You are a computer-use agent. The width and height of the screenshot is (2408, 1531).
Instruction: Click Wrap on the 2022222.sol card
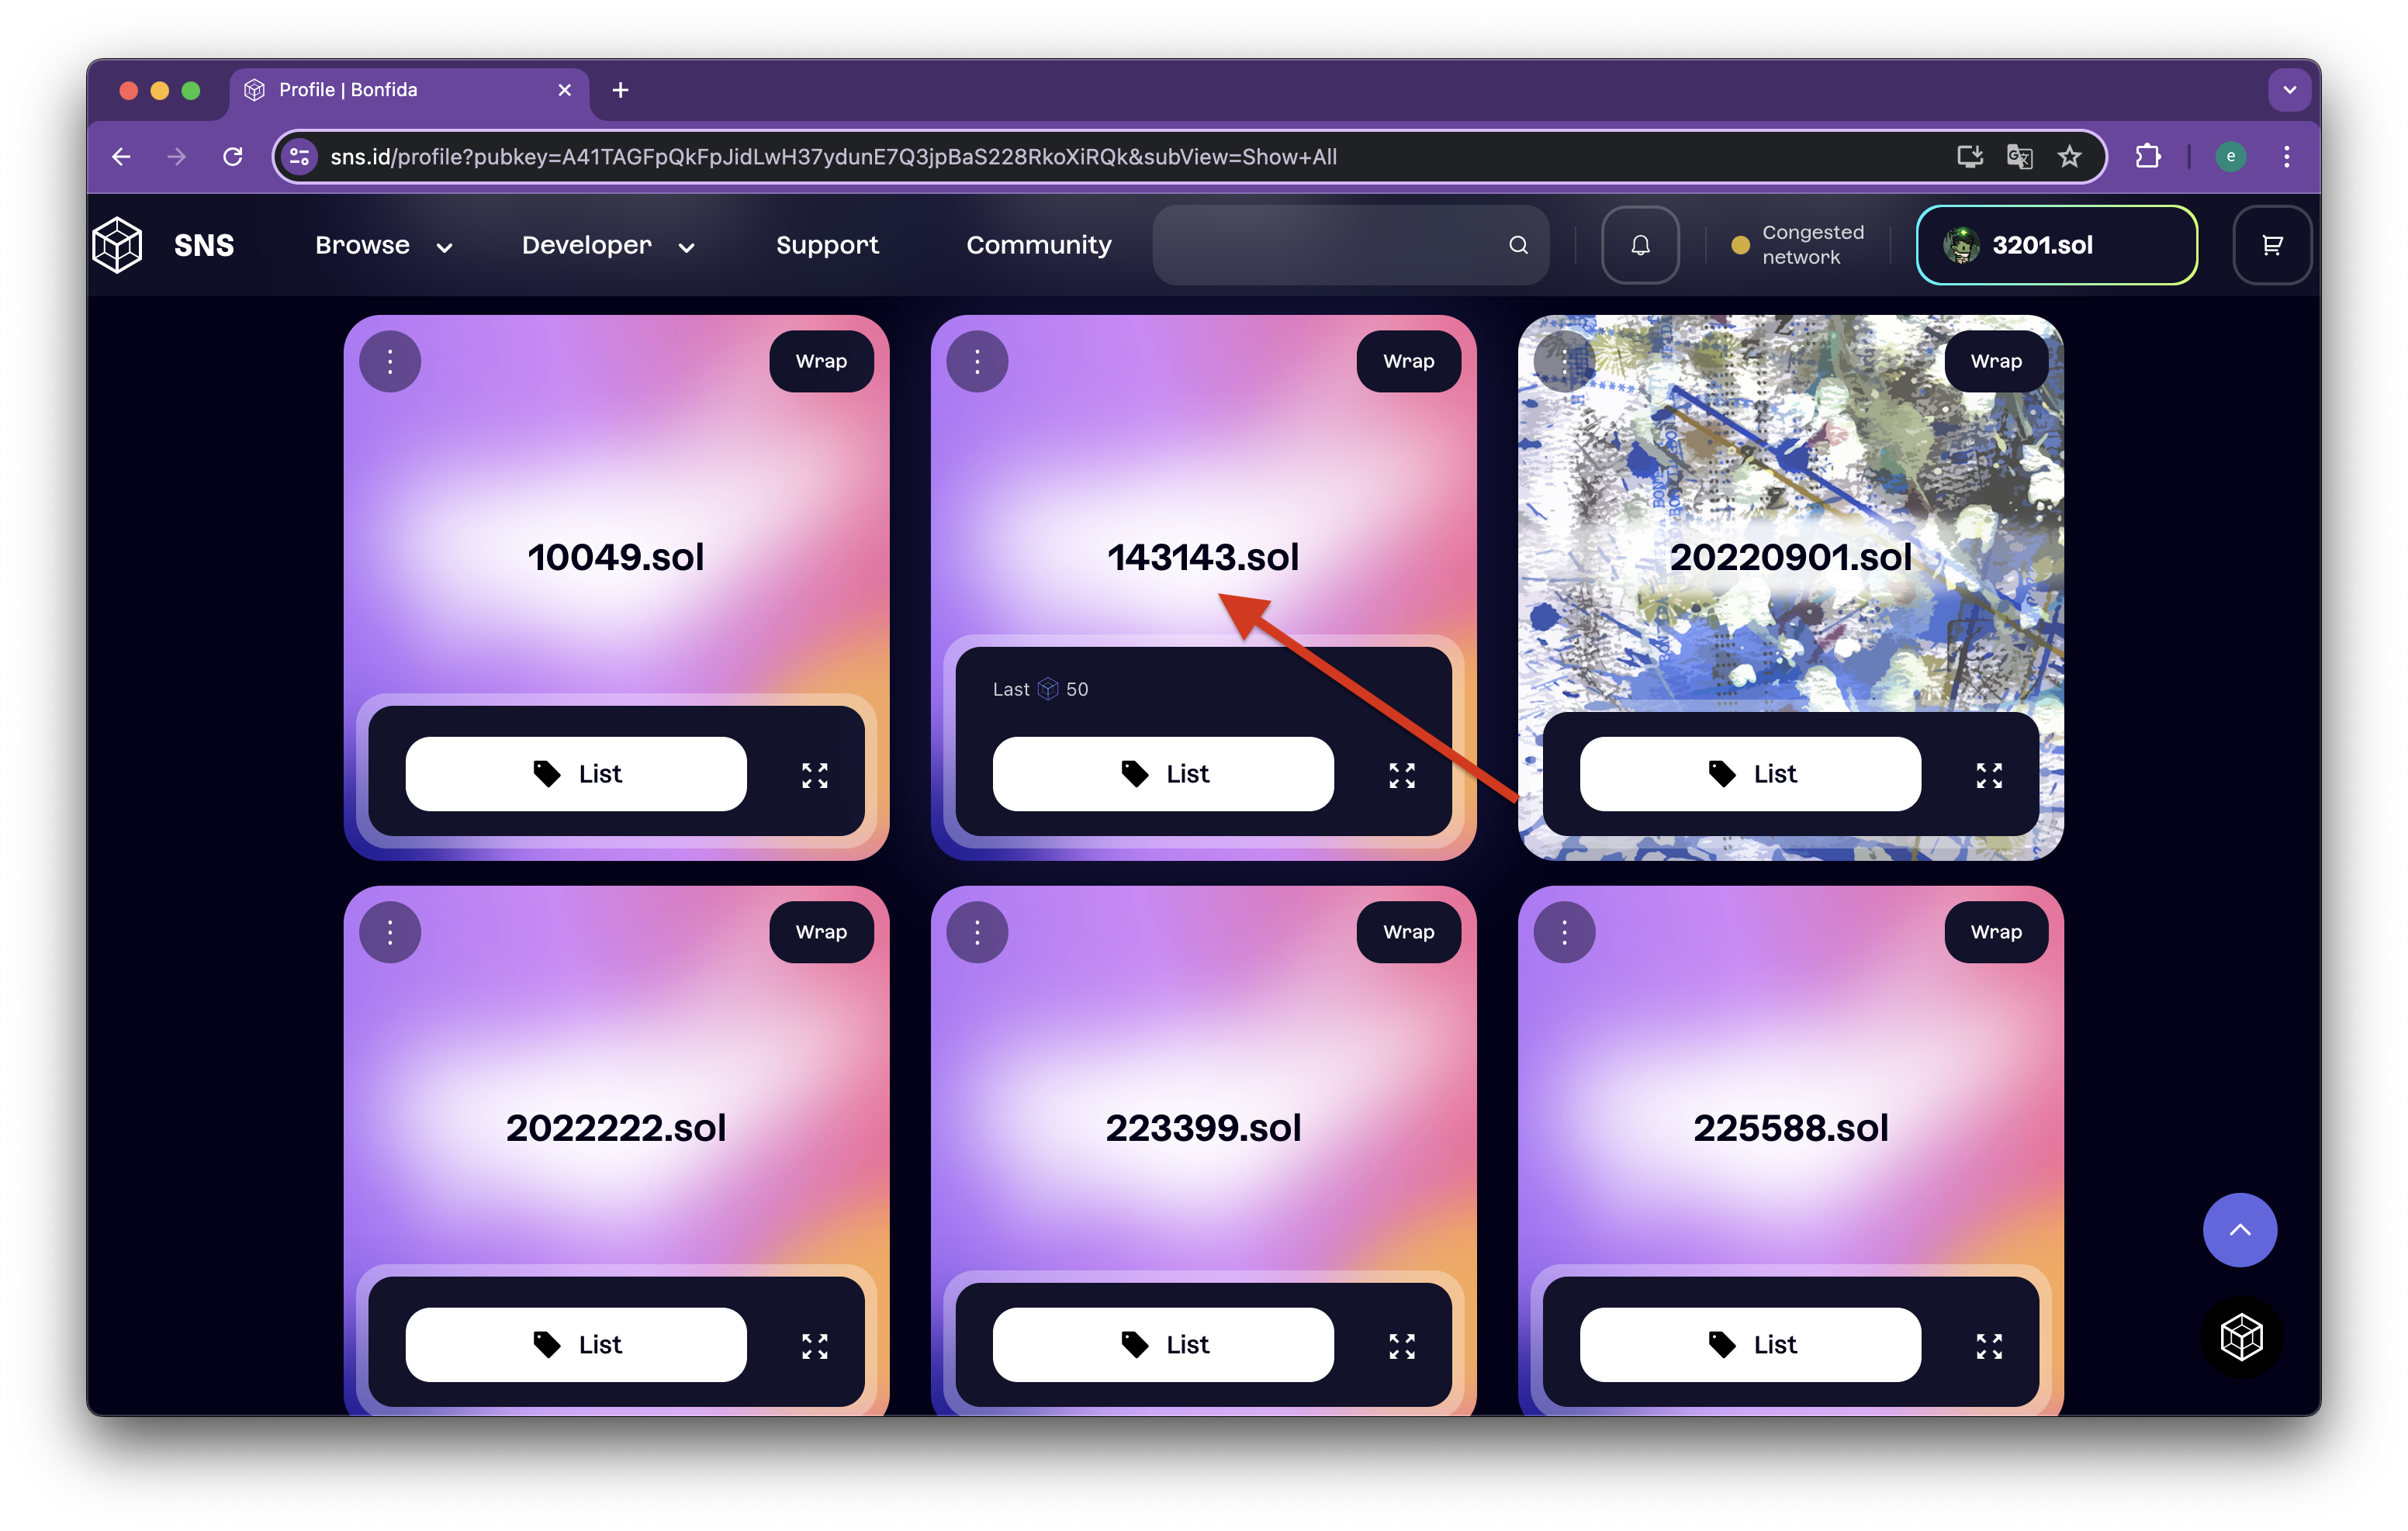pyautogui.click(x=821, y=932)
